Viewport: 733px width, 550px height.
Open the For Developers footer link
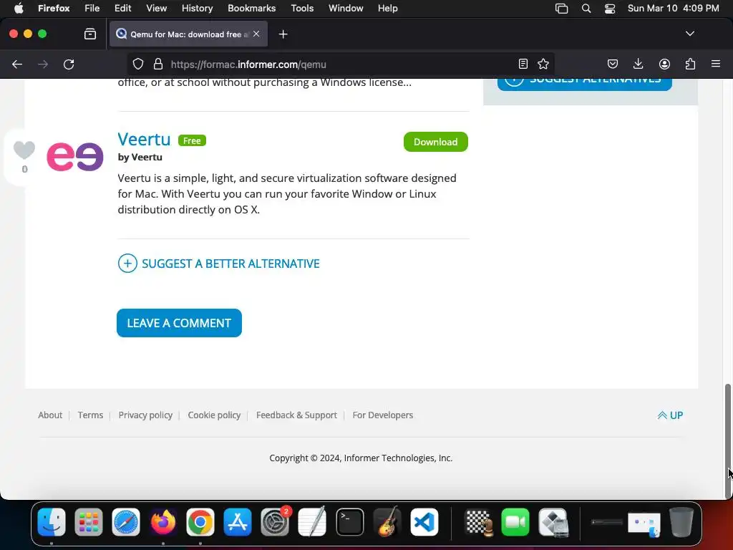coord(383,415)
